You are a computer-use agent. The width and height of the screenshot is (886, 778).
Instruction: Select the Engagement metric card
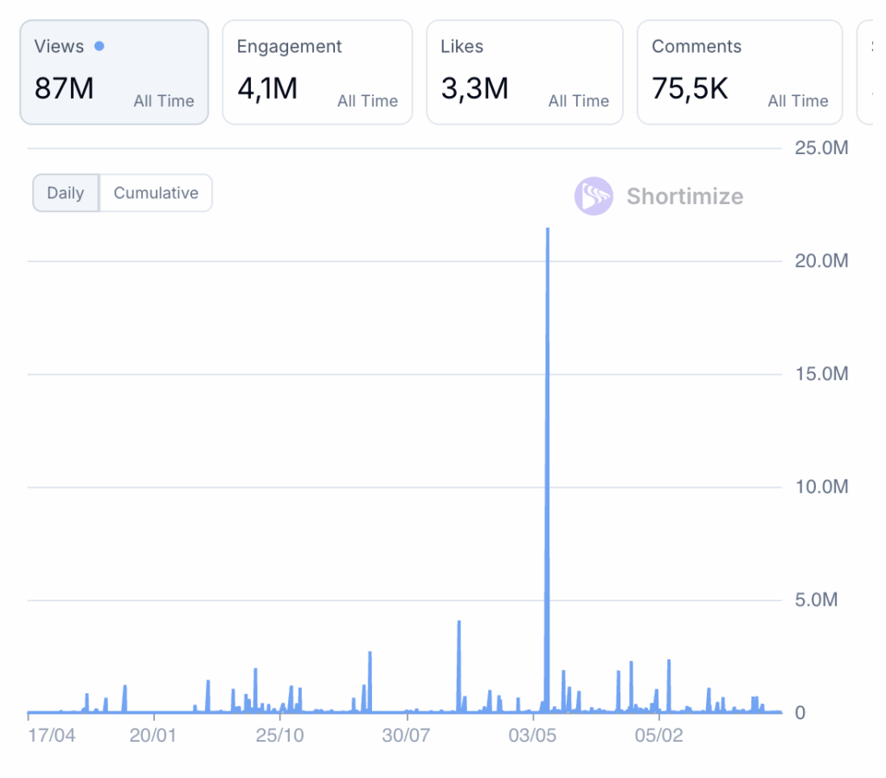tap(317, 73)
